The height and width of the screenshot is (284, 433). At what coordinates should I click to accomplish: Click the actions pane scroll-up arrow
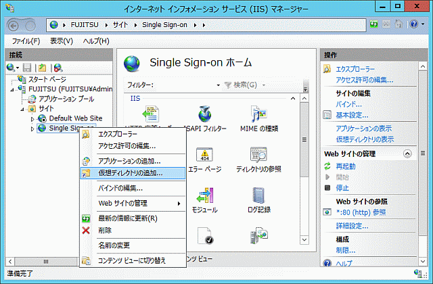coord(423,66)
